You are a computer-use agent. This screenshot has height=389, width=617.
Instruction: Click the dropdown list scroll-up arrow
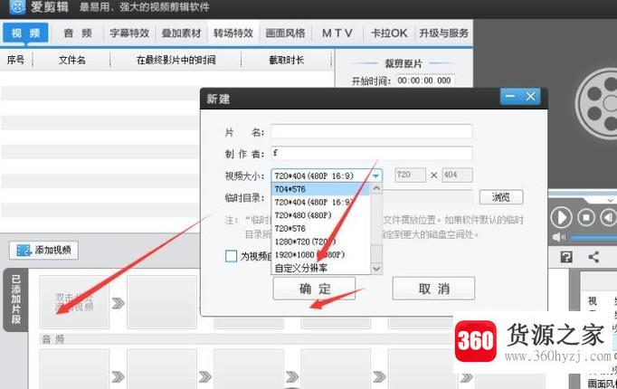click(x=376, y=189)
